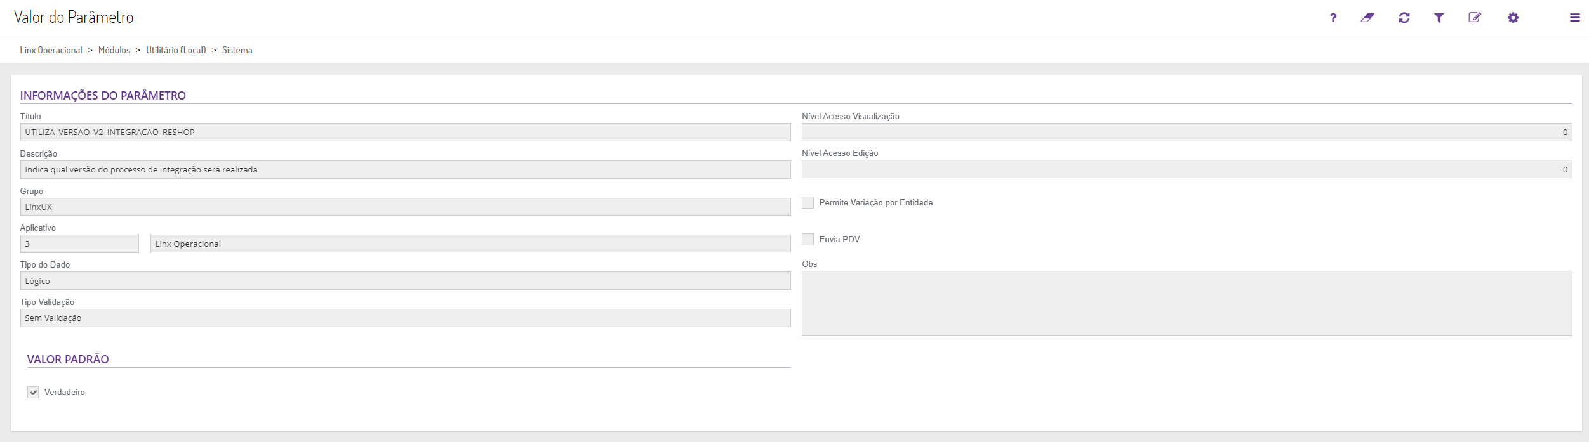Click the Título input field
The height and width of the screenshot is (442, 1589).
click(405, 133)
